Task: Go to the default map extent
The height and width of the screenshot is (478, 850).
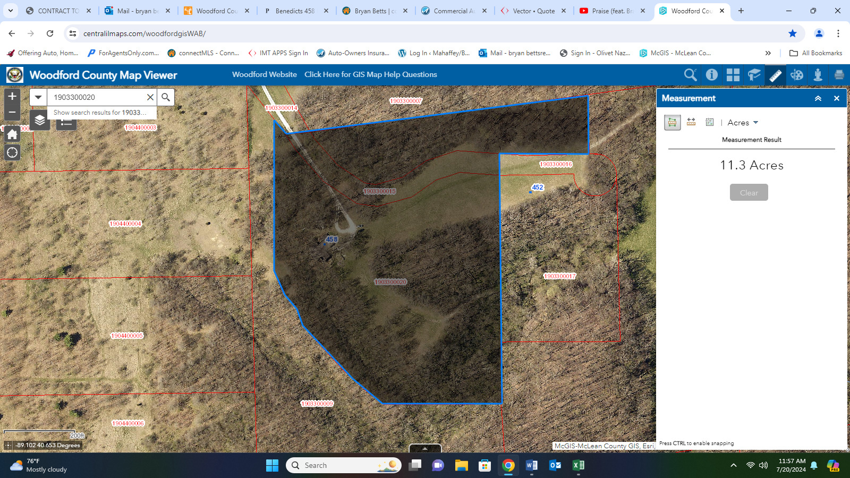Action: point(12,134)
